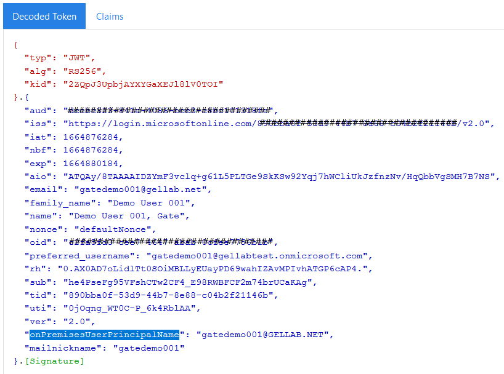Screen dimensions: 504x374
Task: Click the GATEDEMO001@GELLAB.NET principal name value
Action: [x=264, y=335]
